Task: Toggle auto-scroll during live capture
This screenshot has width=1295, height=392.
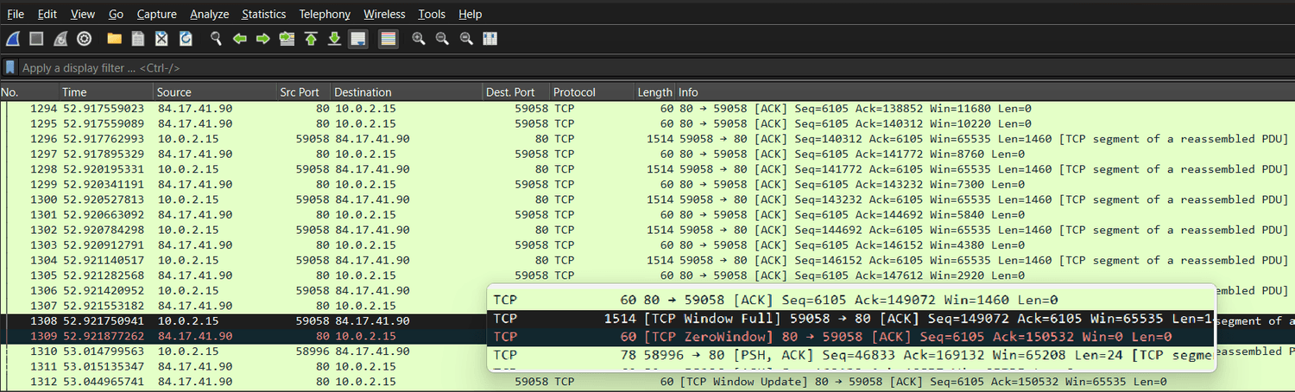Action: point(358,39)
